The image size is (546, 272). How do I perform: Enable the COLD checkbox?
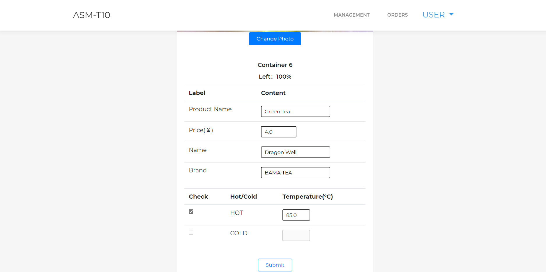tap(191, 232)
